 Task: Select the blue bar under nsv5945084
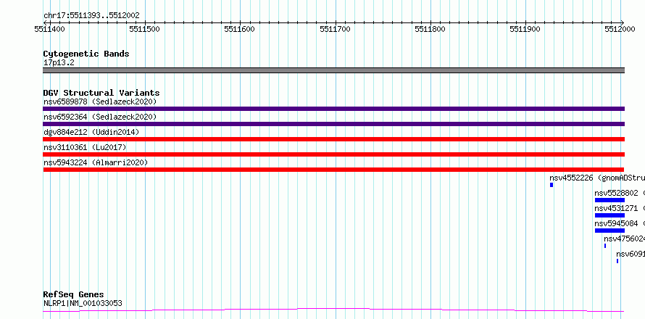609,231
